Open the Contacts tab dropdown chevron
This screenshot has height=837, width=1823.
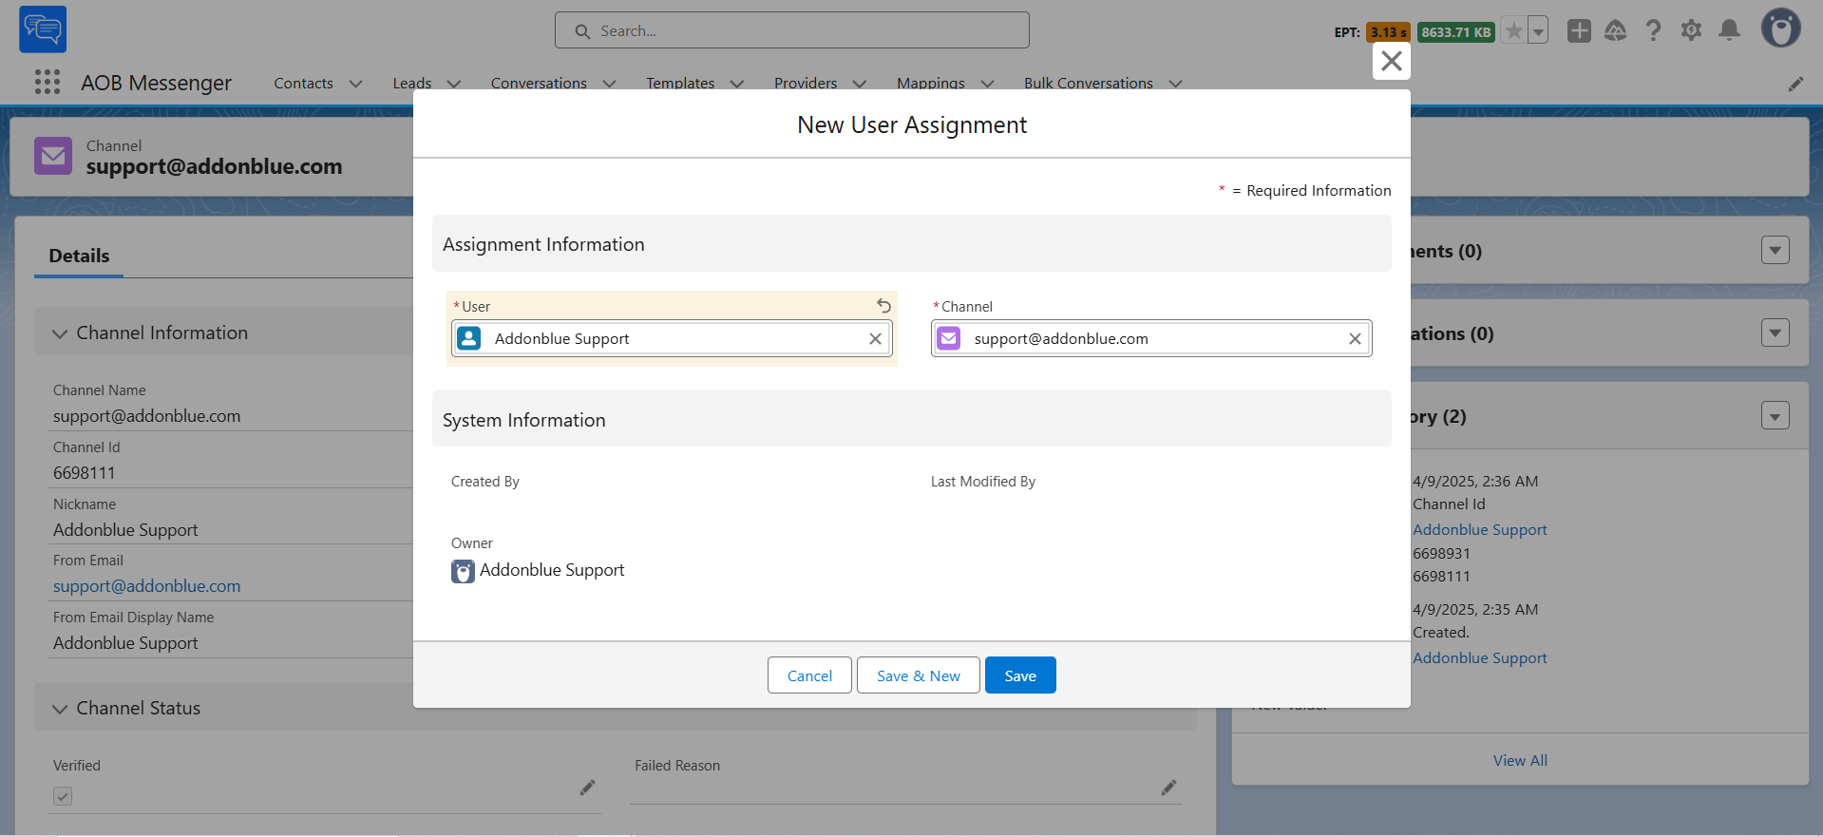click(x=356, y=84)
